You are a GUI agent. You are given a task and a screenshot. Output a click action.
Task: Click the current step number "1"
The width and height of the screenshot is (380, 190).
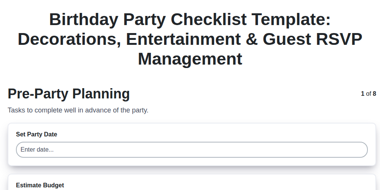[363, 93]
